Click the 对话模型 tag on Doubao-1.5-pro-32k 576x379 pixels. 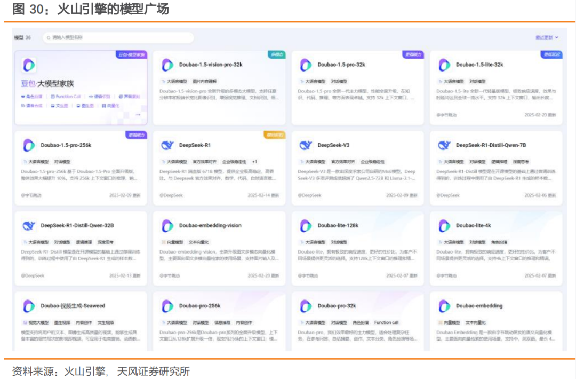339,81
